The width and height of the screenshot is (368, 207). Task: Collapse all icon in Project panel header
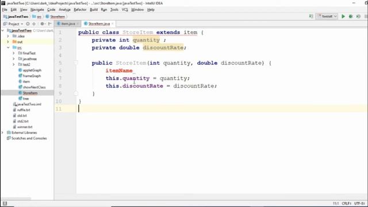click(x=34, y=24)
